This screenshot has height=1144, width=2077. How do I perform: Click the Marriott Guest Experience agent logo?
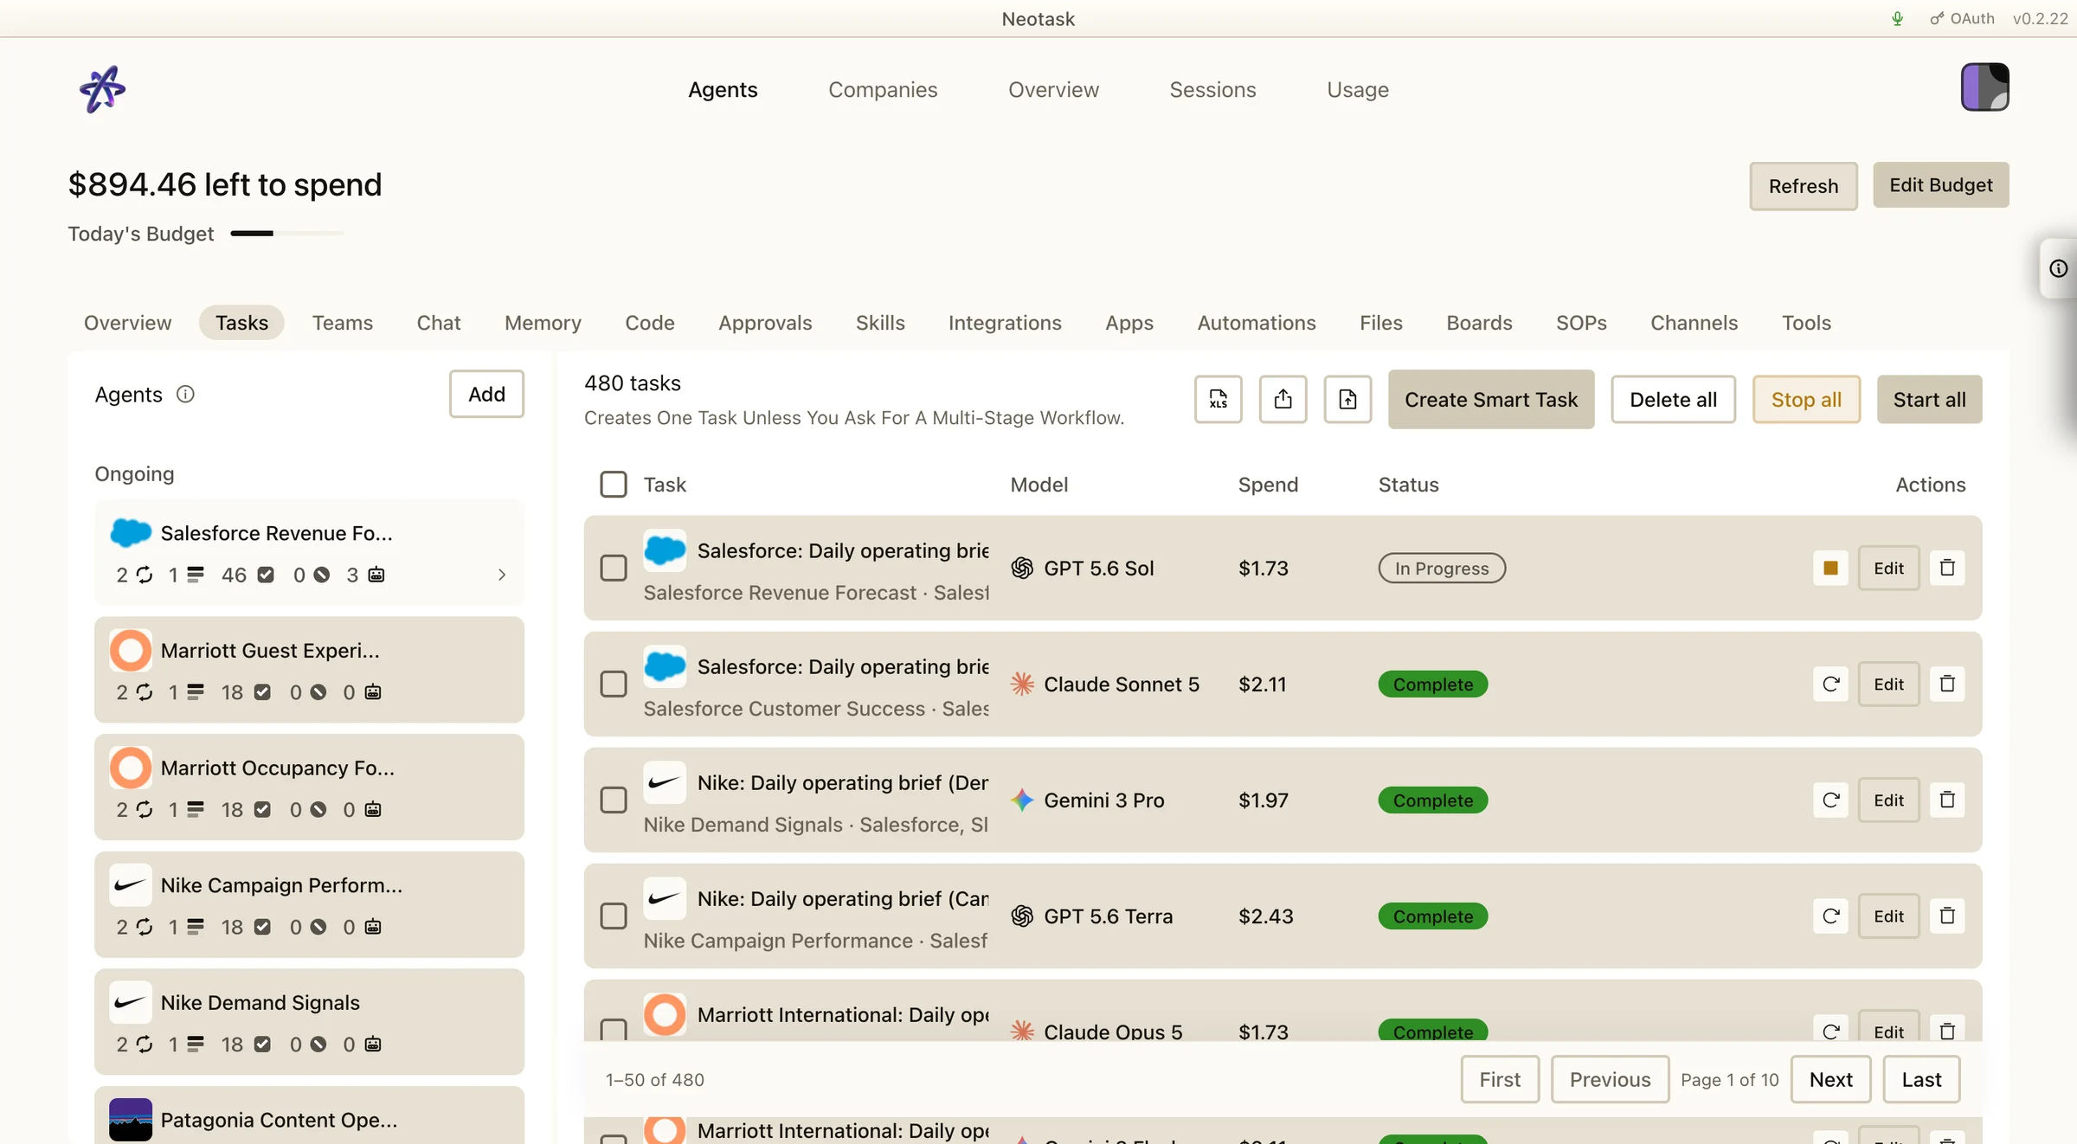(x=131, y=651)
